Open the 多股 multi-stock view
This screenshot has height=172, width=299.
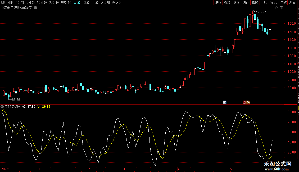tap(236, 2)
